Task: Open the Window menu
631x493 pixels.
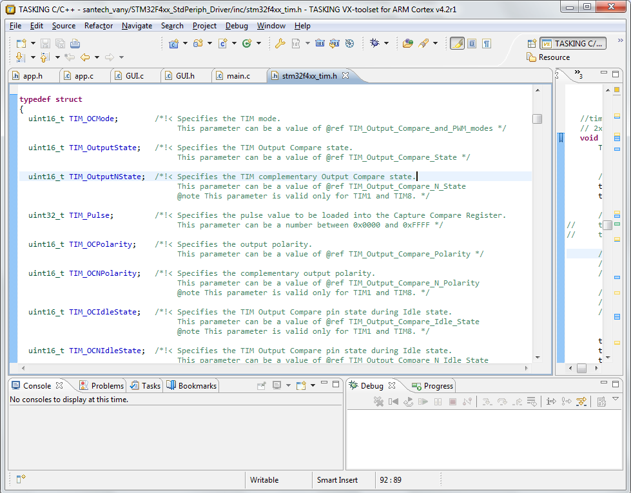Action: 271,26
